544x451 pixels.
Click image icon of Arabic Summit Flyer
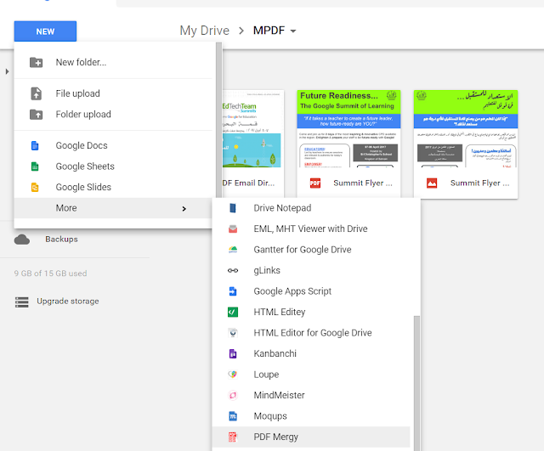[x=432, y=183]
